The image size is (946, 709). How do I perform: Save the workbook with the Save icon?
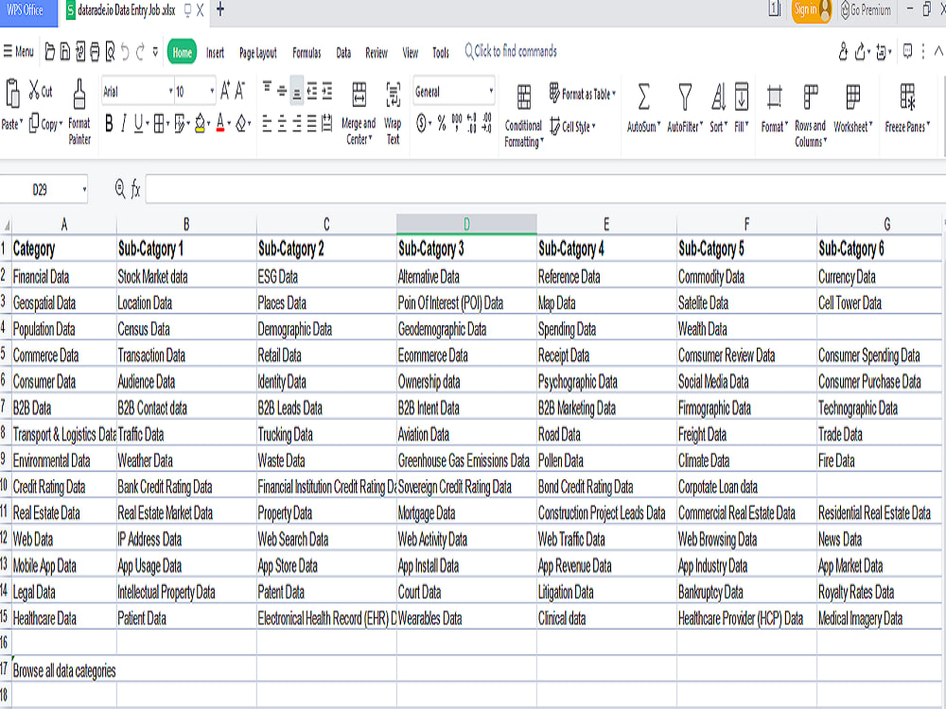click(65, 52)
